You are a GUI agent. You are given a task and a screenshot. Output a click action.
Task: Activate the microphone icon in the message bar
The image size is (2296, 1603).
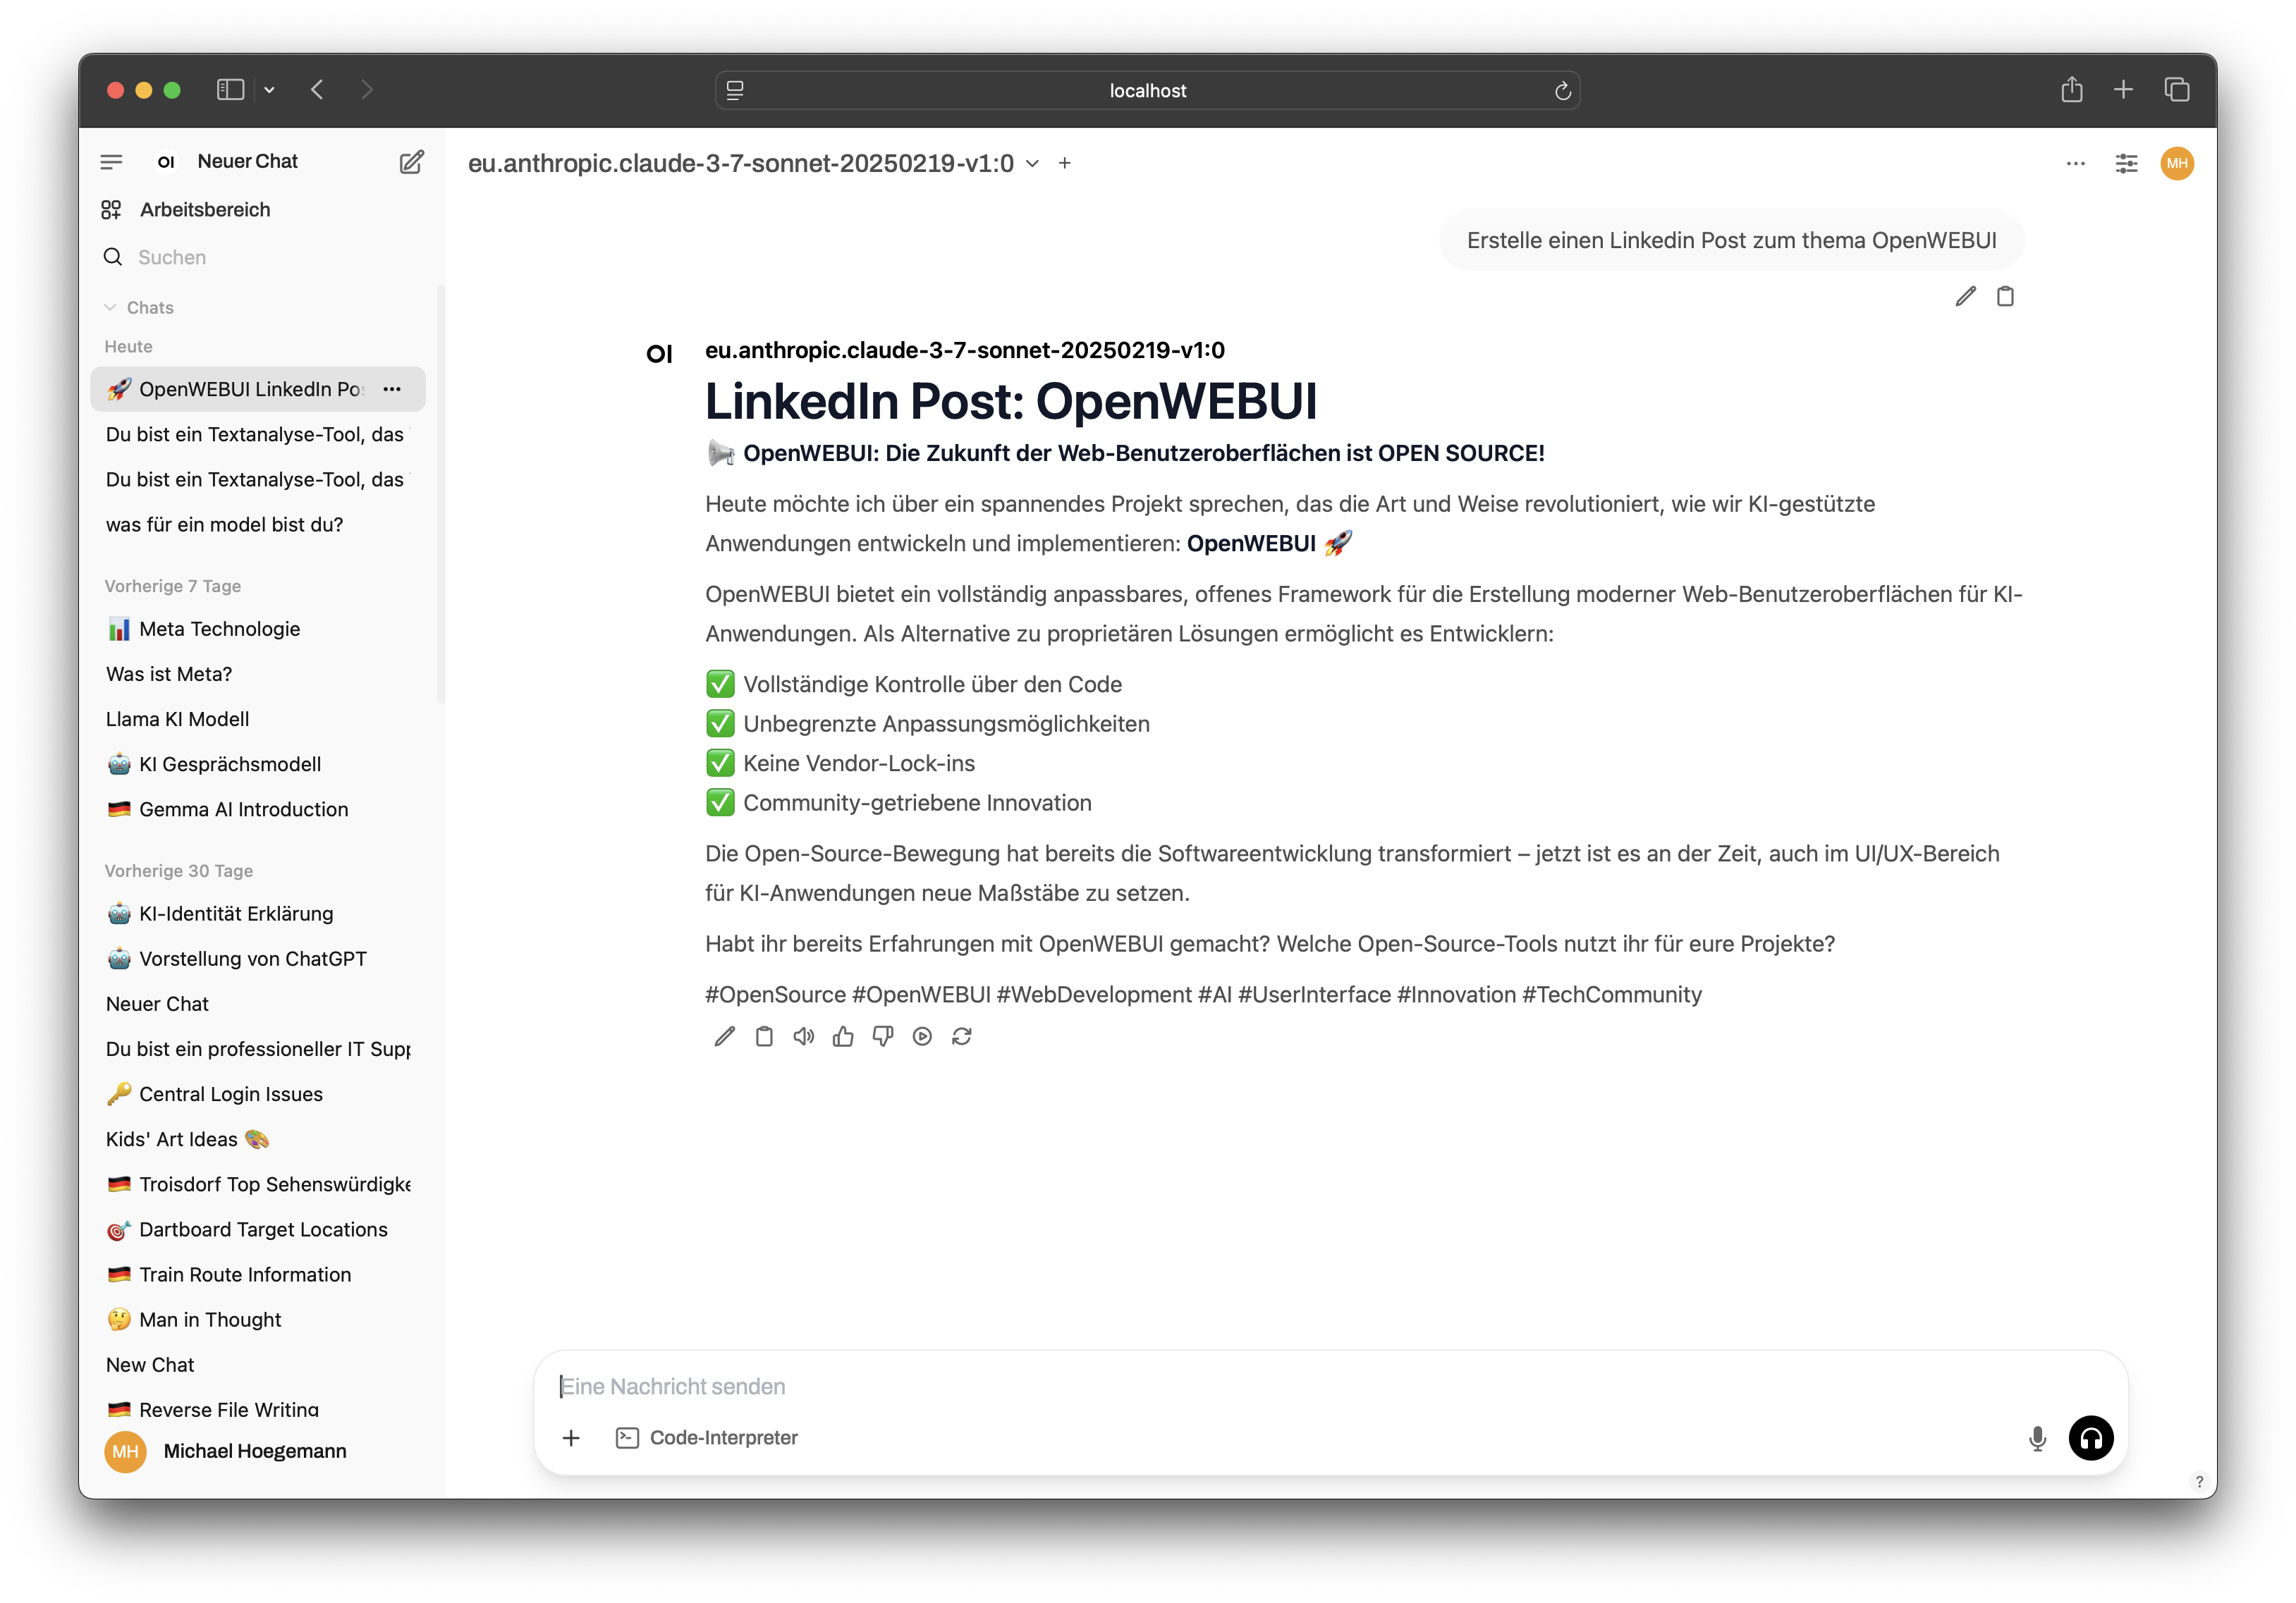coord(2037,1438)
